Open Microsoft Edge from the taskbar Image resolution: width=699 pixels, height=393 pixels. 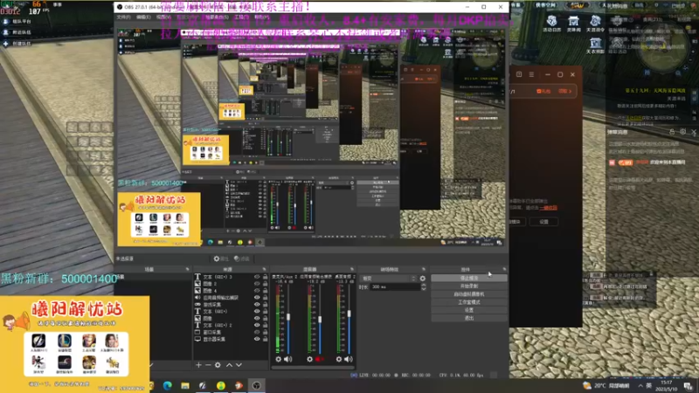[x=168, y=385]
